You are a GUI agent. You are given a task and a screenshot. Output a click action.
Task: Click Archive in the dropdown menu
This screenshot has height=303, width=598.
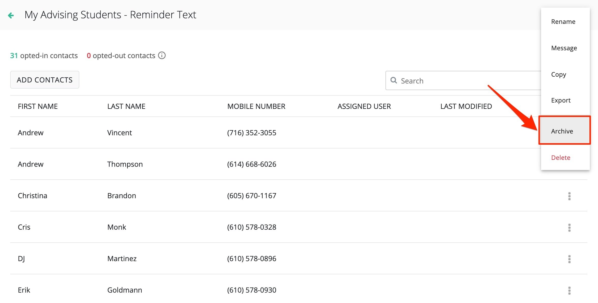pyautogui.click(x=562, y=131)
